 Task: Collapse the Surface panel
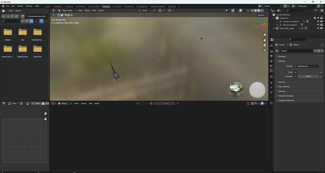click(299, 61)
